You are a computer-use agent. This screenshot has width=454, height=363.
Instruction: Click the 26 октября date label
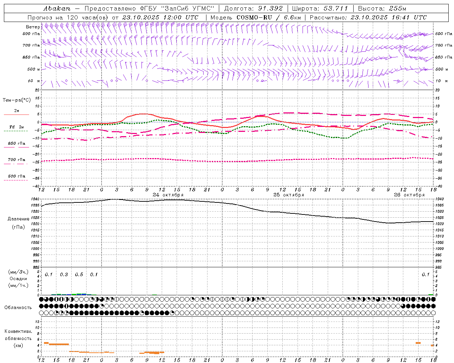[x=409, y=195]
